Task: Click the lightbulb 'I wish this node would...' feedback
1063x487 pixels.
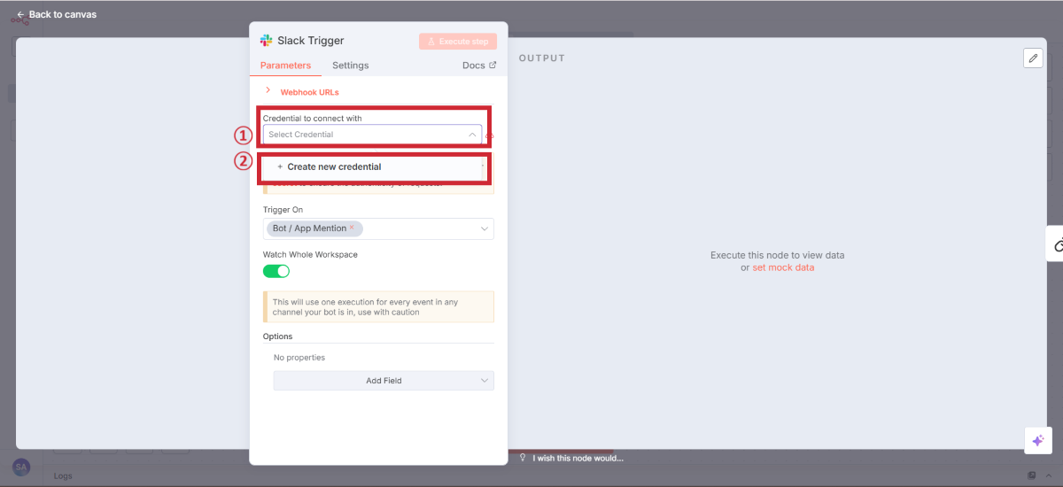Action: point(572,458)
